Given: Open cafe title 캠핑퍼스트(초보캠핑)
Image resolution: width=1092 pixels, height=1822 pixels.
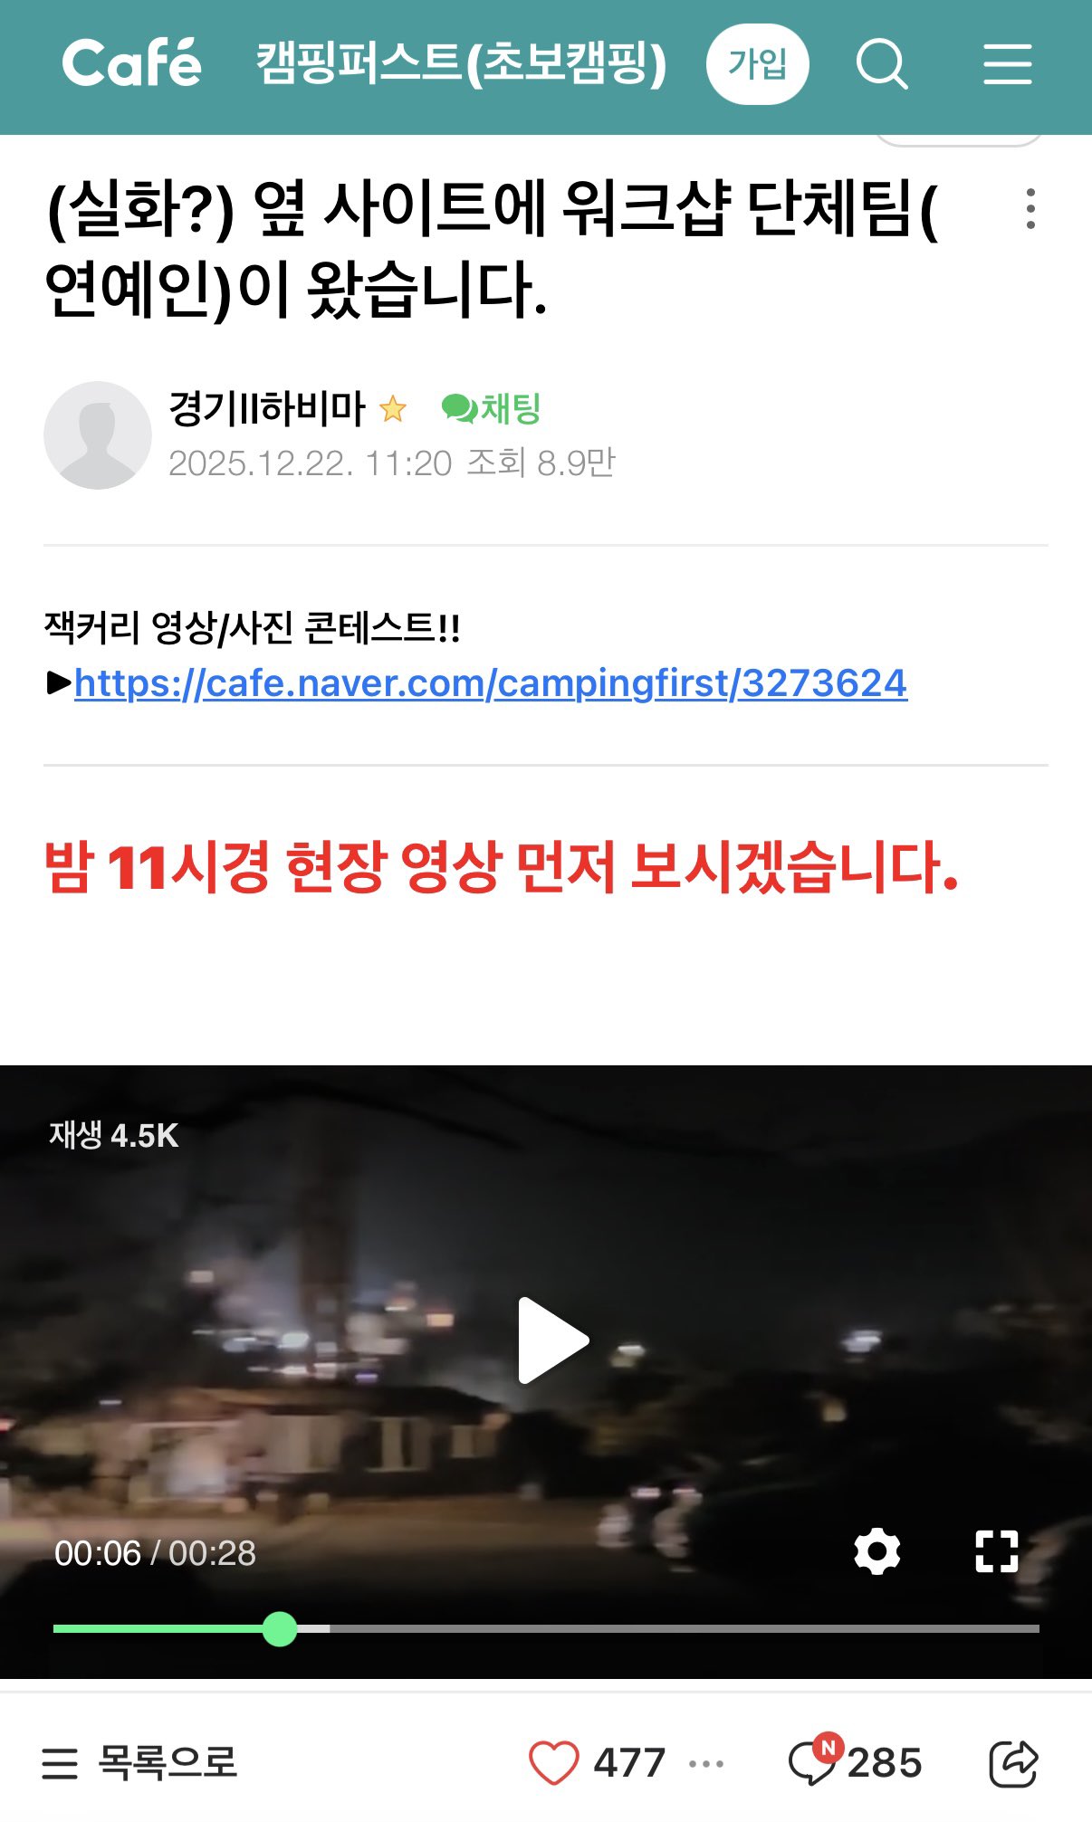Looking at the screenshot, I should tap(461, 63).
